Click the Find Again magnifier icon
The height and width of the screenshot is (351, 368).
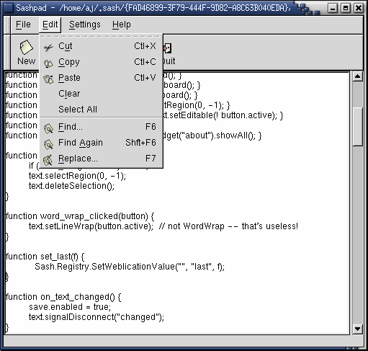click(x=48, y=144)
